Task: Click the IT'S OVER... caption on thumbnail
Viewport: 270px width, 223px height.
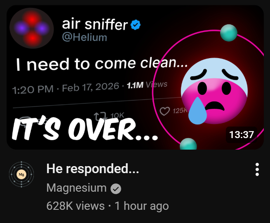Action: coord(85,128)
